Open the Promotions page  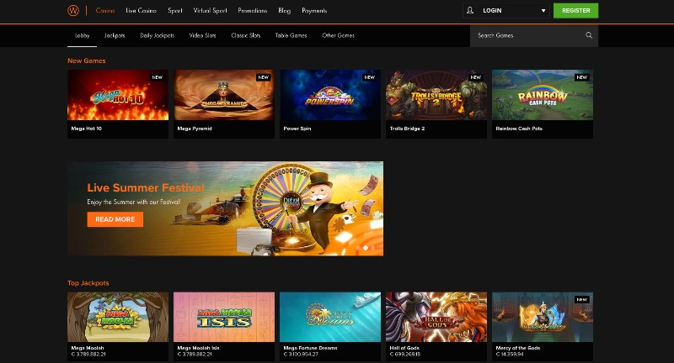click(252, 11)
